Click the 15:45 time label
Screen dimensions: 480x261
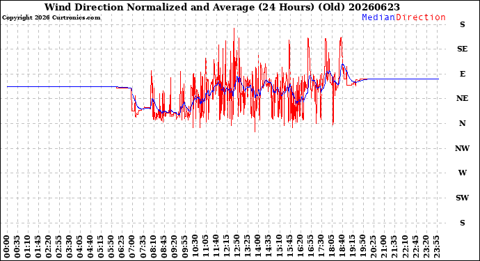point(289,247)
